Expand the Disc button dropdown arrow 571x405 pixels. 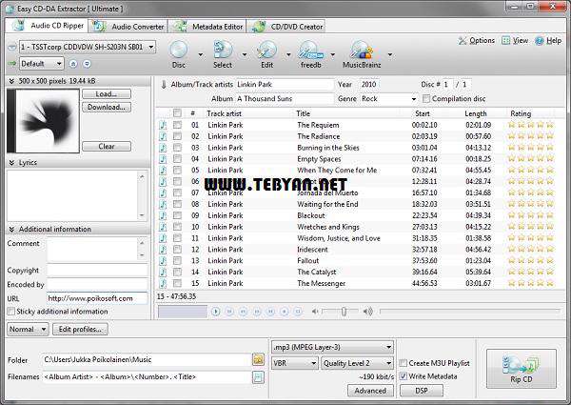(200, 55)
